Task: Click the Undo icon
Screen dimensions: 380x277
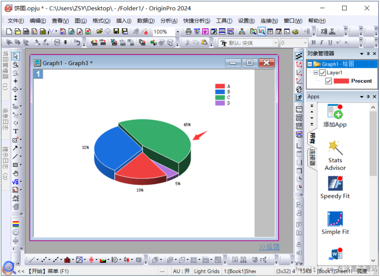Action: (77, 42)
